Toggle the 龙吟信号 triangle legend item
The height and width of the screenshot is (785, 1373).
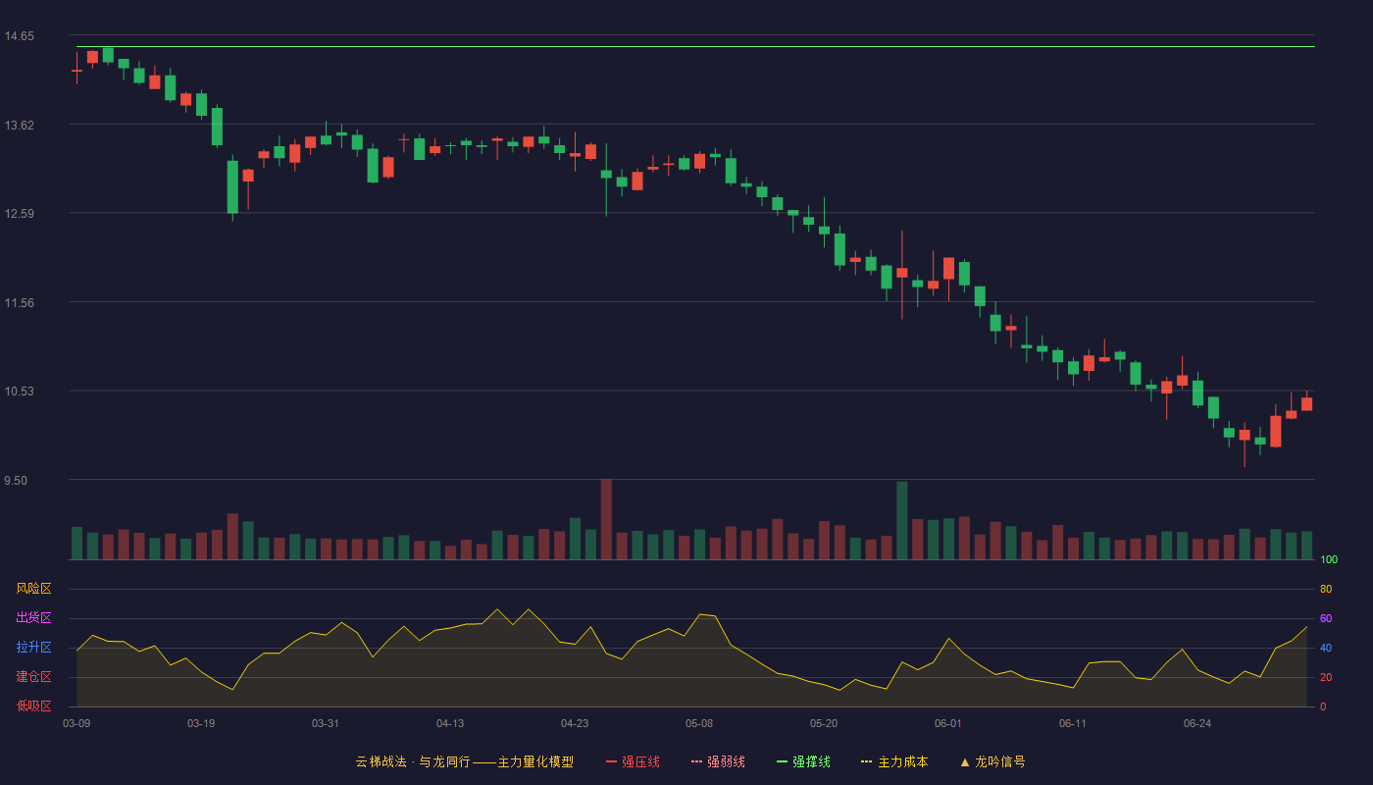pyautogui.click(x=992, y=761)
